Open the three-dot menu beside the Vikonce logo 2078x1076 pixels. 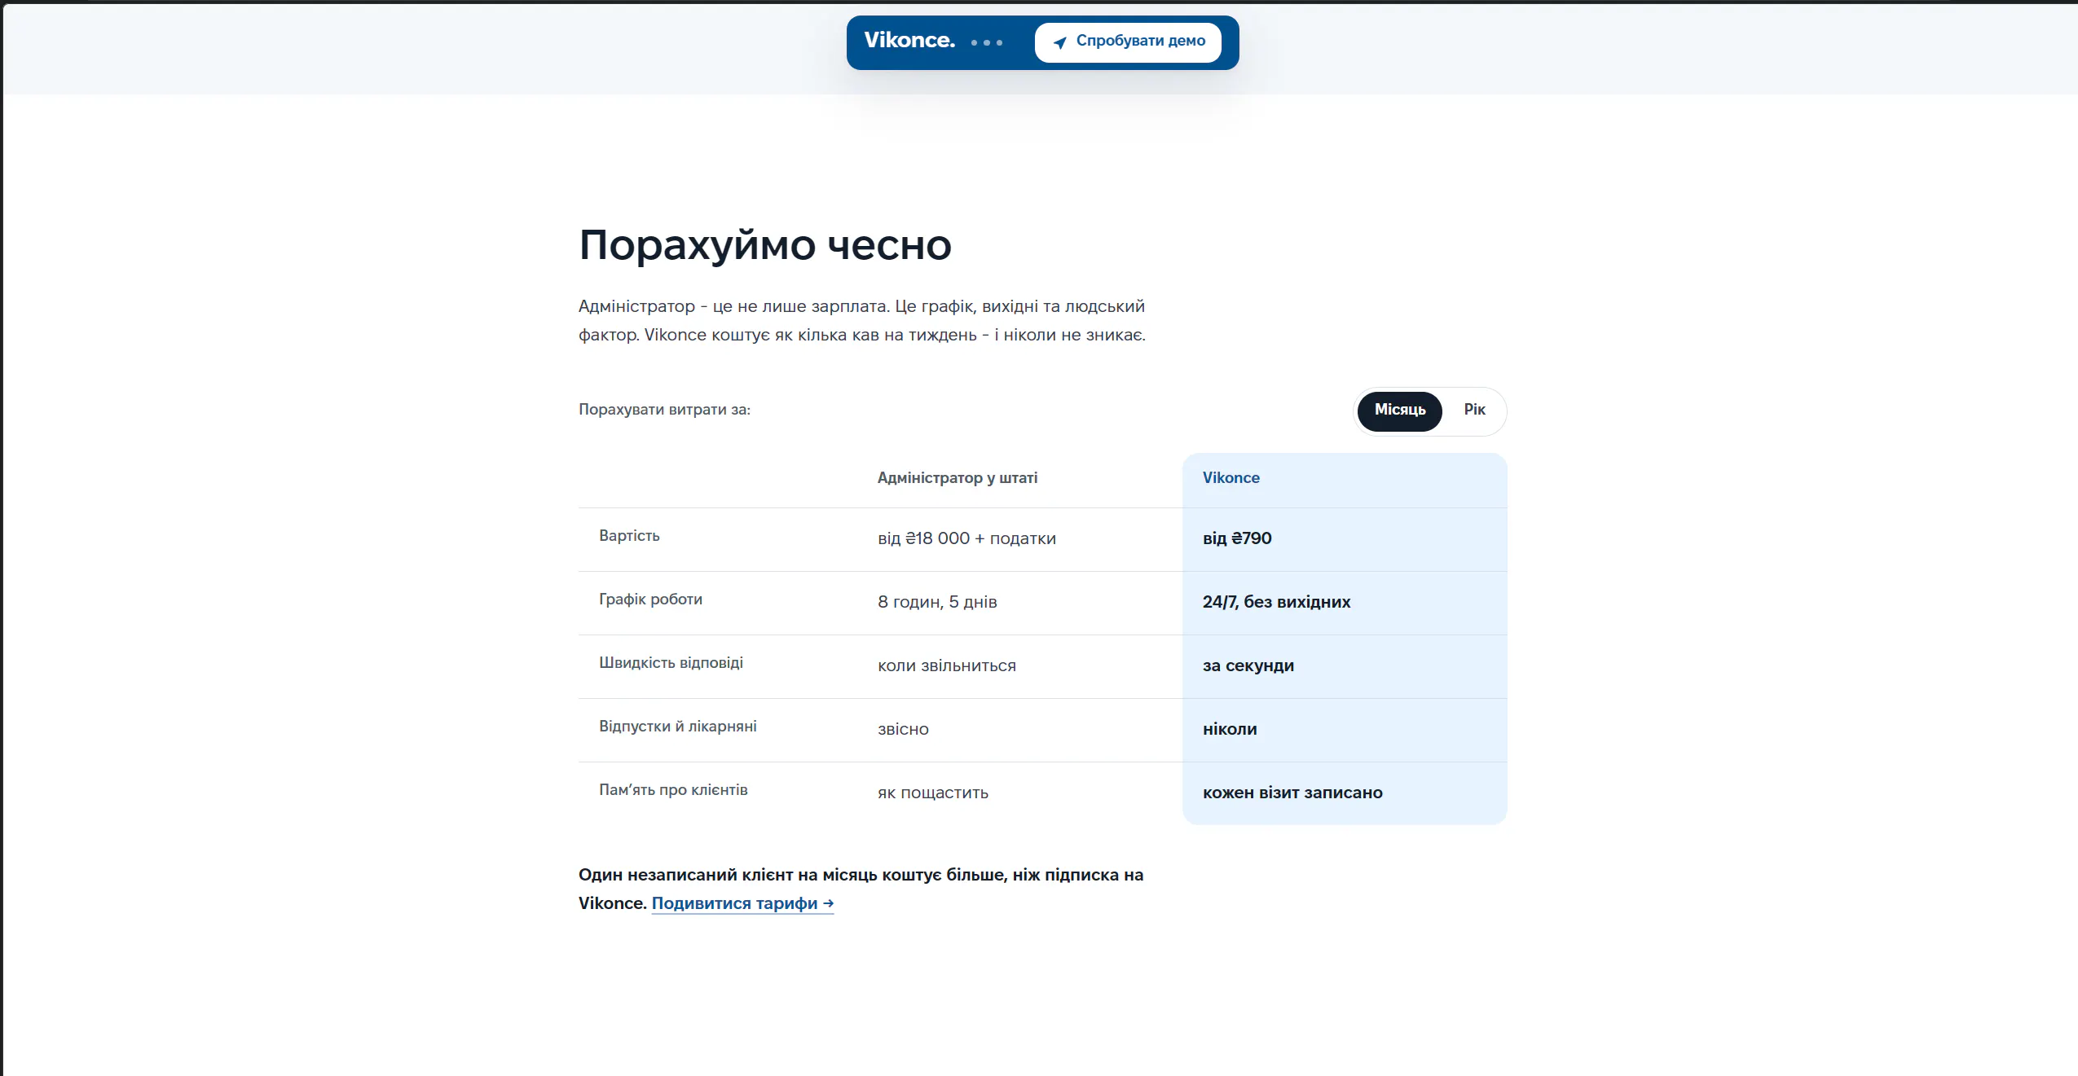click(x=987, y=42)
